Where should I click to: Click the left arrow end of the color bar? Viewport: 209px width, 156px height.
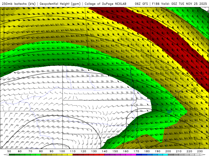(x=6, y=155)
